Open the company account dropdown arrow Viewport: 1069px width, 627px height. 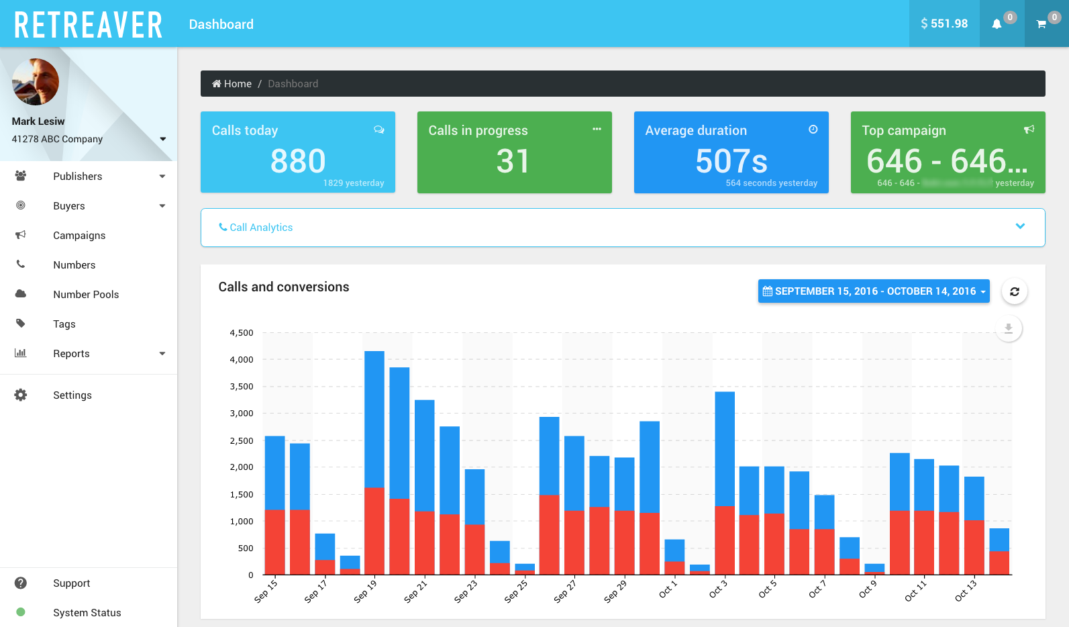click(163, 139)
